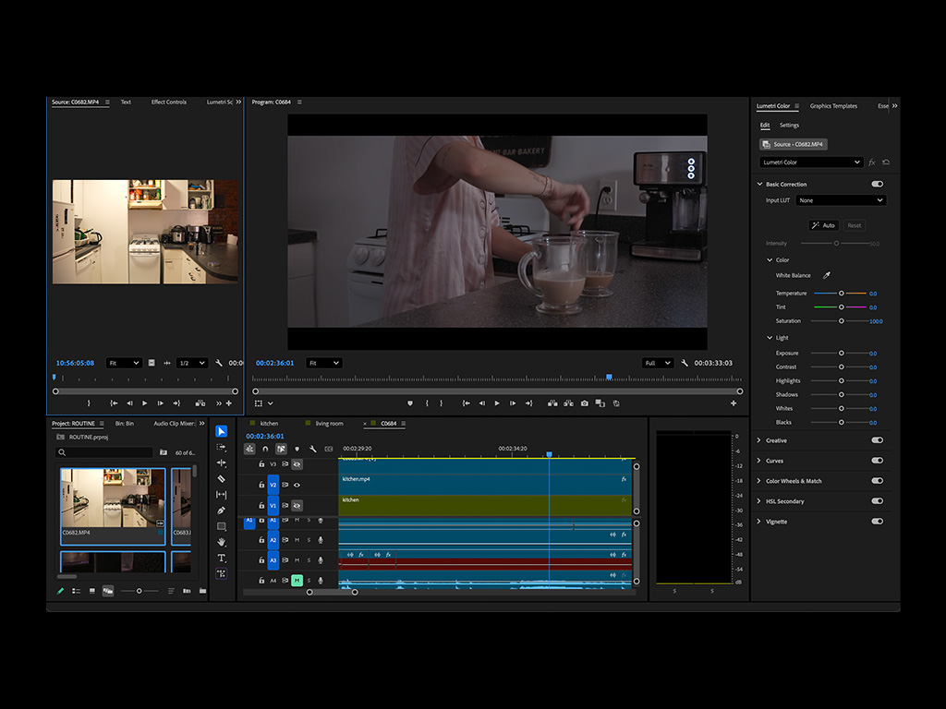Adjust the Temperature slider
Image resolution: width=946 pixels, height=709 pixels.
click(x=841, y=293)
